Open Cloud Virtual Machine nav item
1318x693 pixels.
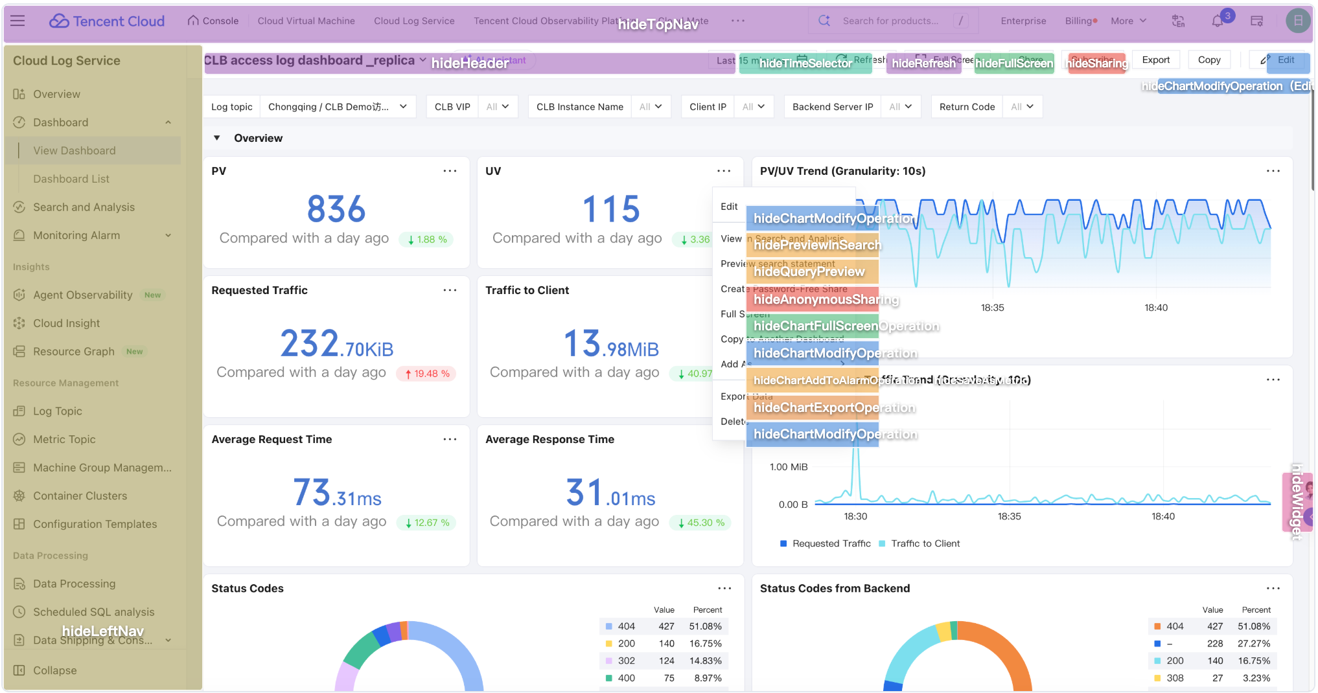(306, 21)
